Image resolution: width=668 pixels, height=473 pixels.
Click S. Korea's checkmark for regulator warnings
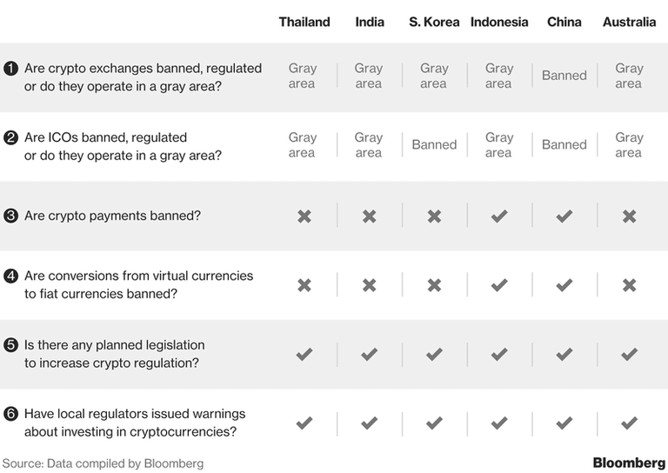click(434, 423)
